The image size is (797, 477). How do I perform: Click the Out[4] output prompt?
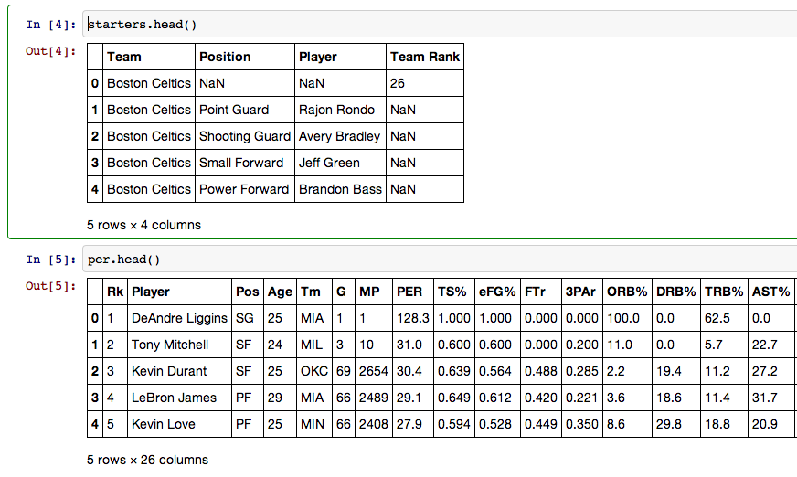click(x=51, y=51)
